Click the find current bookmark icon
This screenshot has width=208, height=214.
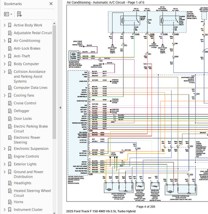19,14
